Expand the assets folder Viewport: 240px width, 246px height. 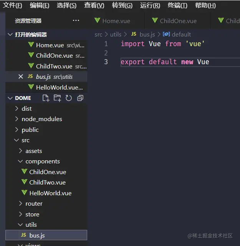click(46, 151)
